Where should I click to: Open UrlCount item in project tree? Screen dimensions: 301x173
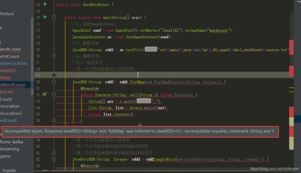coord(10,56)
